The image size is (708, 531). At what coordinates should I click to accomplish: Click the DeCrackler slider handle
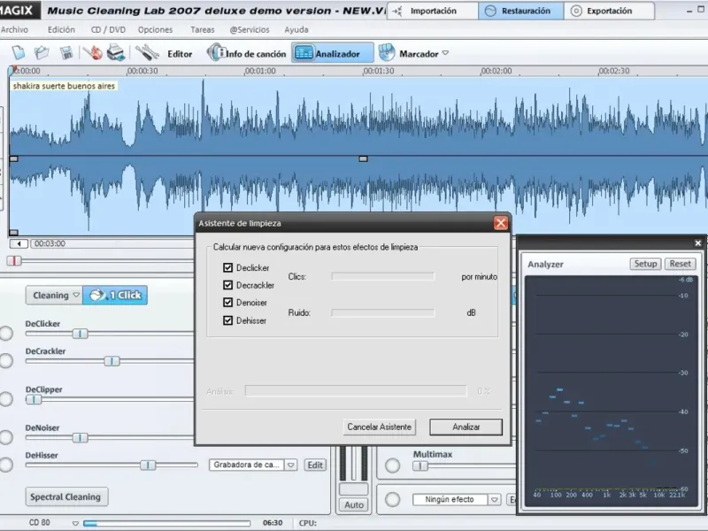pyautogui.click(x=112, y=361)
